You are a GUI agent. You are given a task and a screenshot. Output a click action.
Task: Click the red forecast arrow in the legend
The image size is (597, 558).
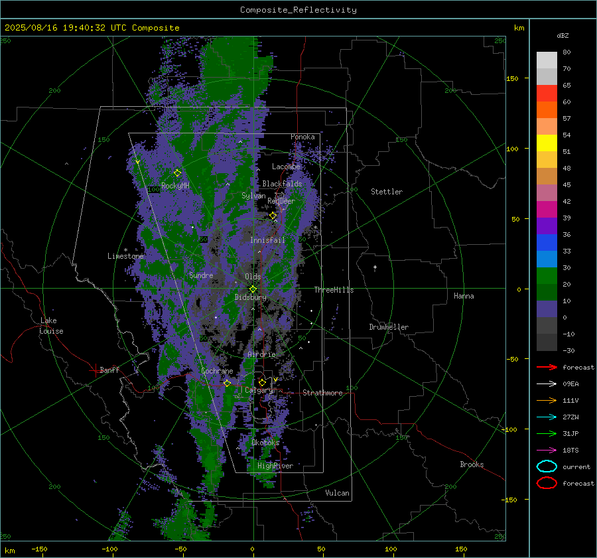click(x=547, y=367)
